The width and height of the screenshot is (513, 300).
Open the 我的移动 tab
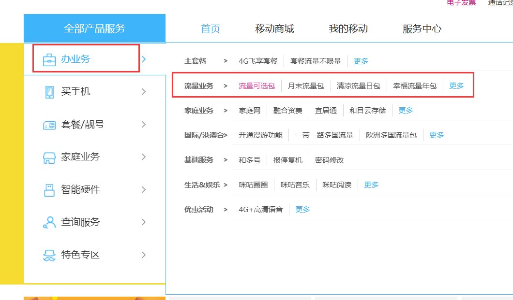tap(348, 29)
